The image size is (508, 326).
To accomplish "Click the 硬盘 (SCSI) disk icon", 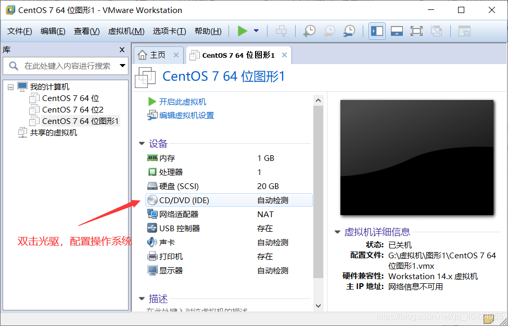I will pos(153,186).
